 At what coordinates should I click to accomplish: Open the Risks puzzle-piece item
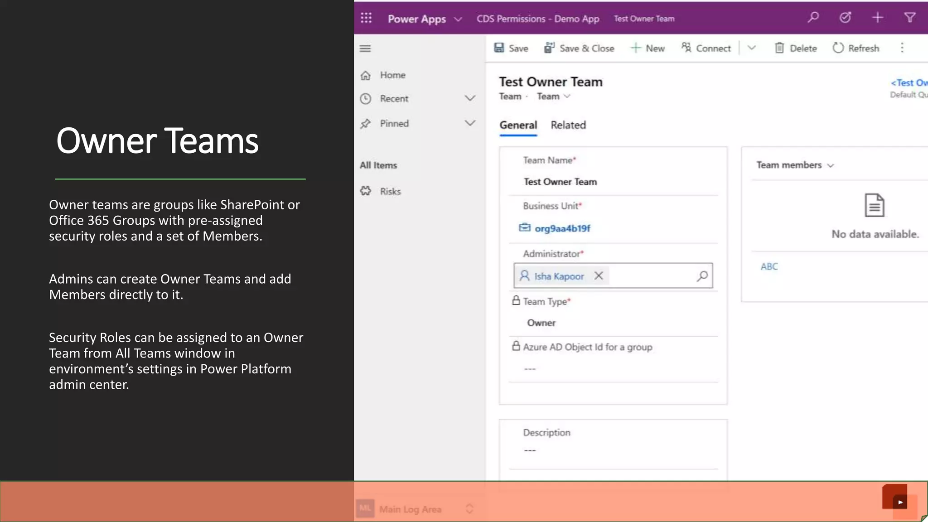pos(381,191)
